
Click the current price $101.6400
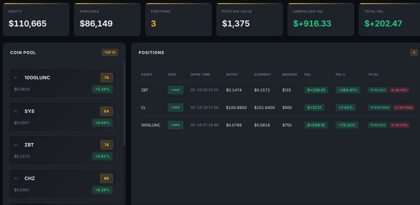pyautogui.click(x=265, y=107)
